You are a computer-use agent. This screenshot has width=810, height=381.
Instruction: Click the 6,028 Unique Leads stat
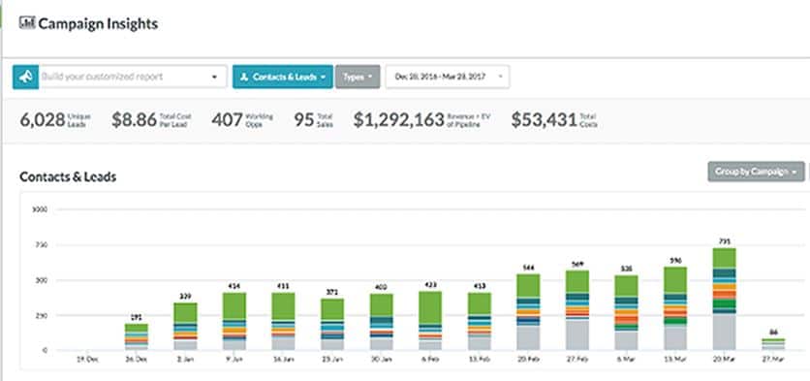coord(55,120)
